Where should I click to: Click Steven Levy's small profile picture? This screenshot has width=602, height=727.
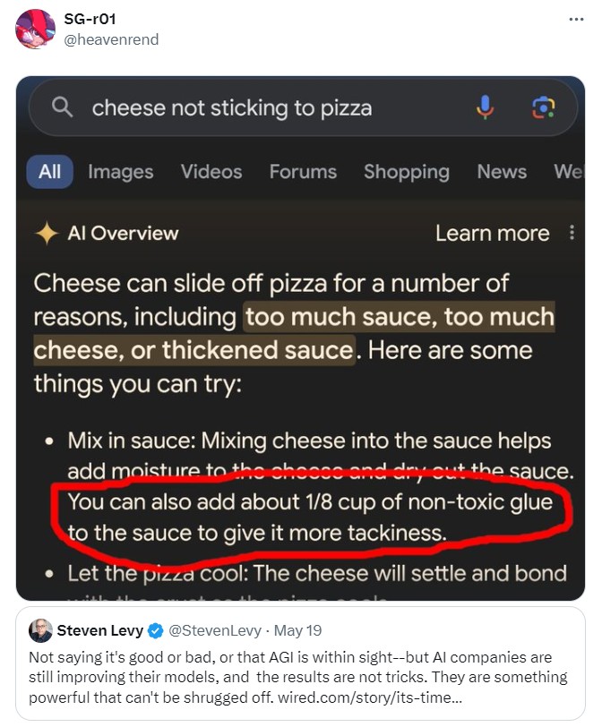(40, 630)
